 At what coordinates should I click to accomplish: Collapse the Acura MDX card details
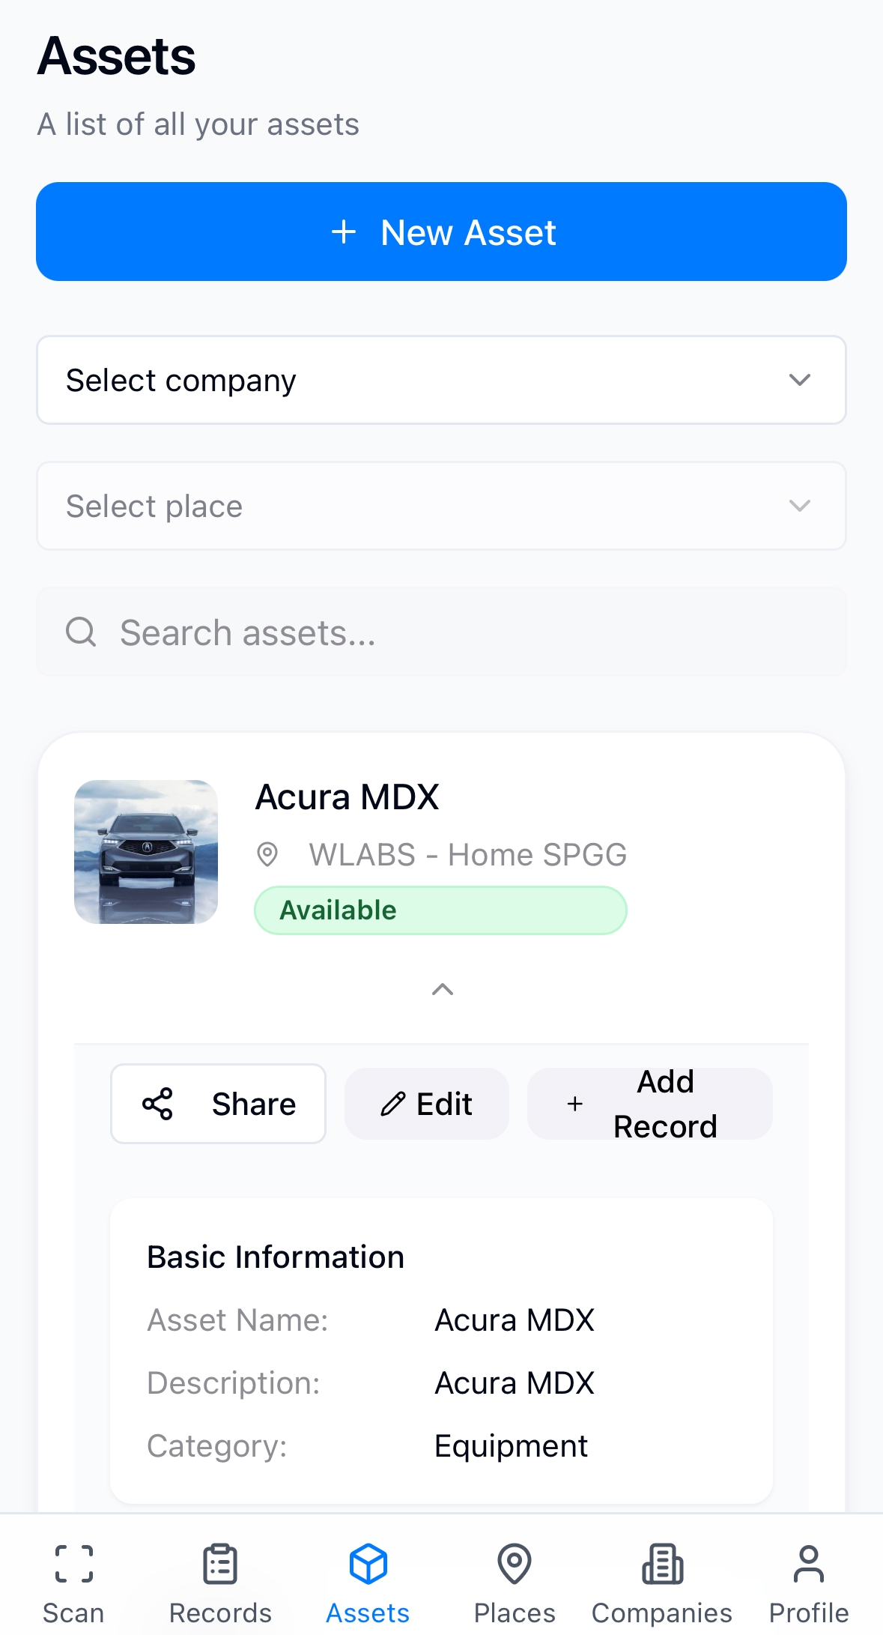click(x=443, y=989)
